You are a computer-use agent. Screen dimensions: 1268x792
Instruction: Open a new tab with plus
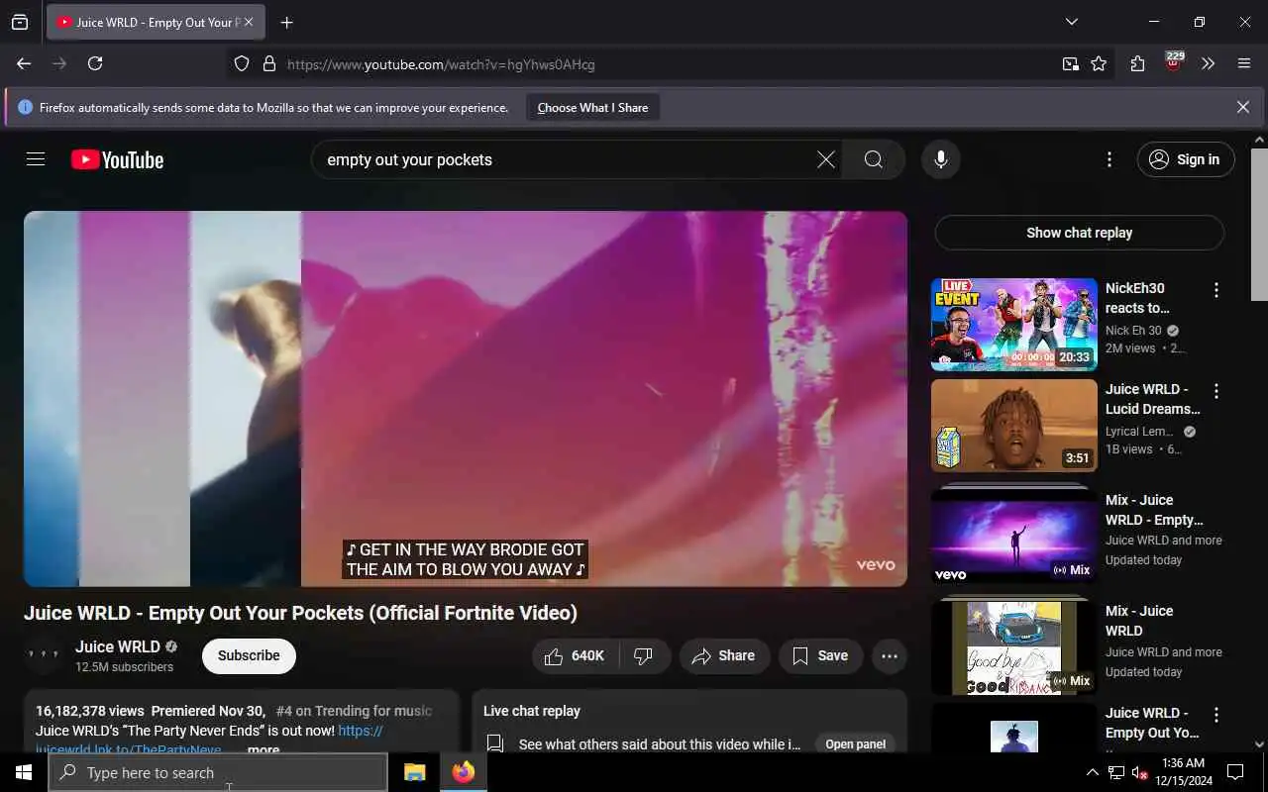point(286,22)
